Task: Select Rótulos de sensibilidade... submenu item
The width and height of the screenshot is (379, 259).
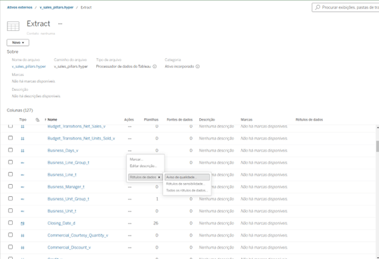Action: coord(186,184)
